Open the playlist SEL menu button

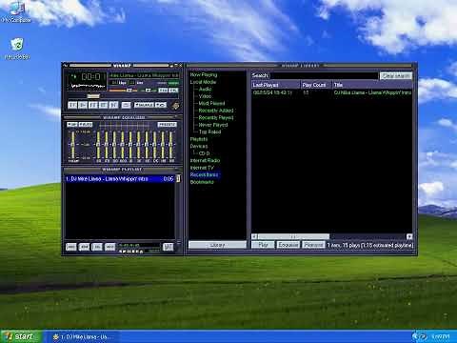click(x=97, y=247)
